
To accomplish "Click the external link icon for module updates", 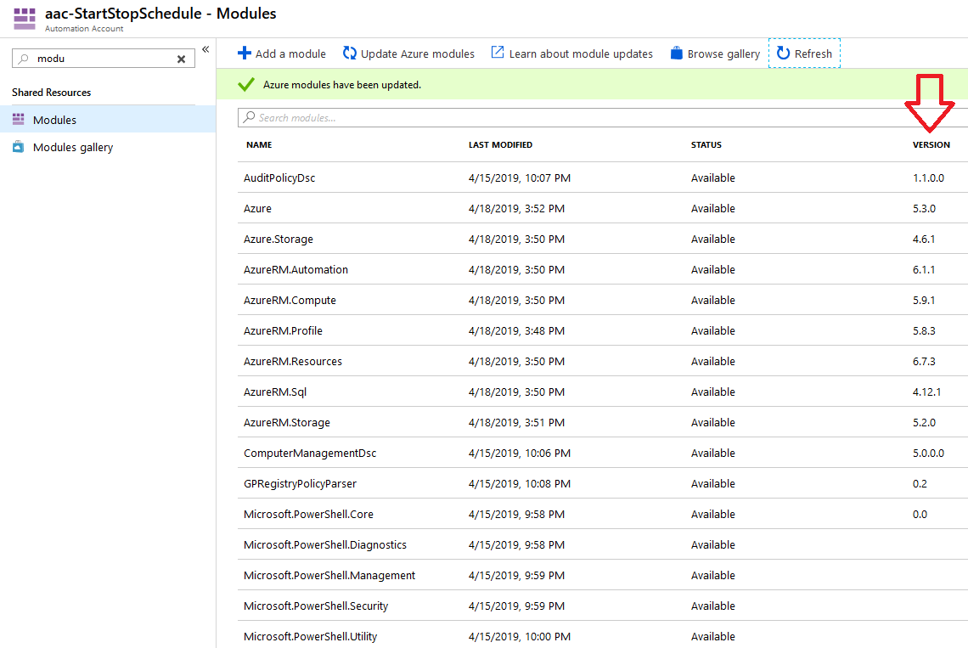I will tap(497, 53).
